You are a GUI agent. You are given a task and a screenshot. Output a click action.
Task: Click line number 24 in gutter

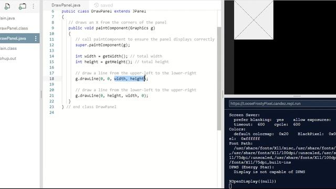click(x=51, y=112)
